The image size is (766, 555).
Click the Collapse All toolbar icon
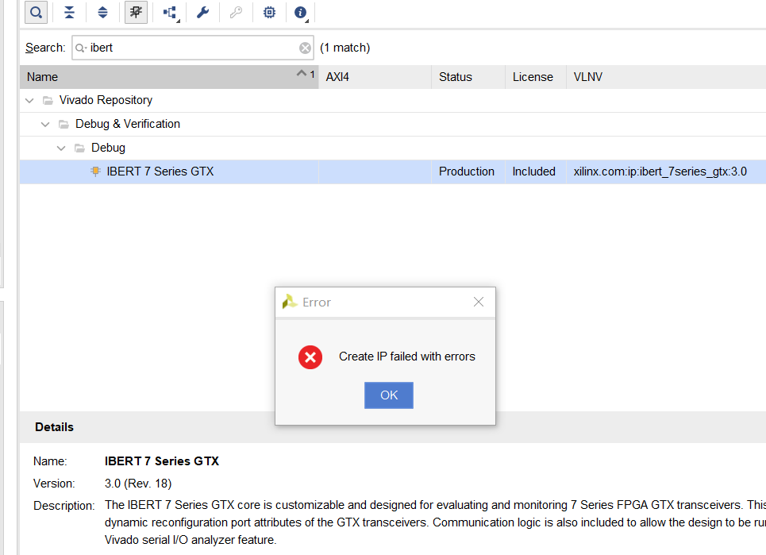69,12
